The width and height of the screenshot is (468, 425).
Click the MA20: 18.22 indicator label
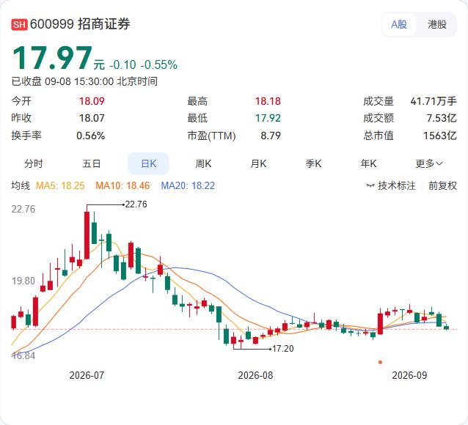pyautogui.click(x=188, y=185)
